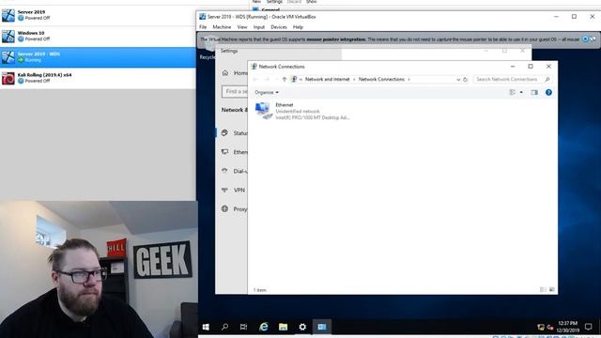Go forward in Network Connections window
The width and height of the screenshot is (601, 338).
[267, 79]
